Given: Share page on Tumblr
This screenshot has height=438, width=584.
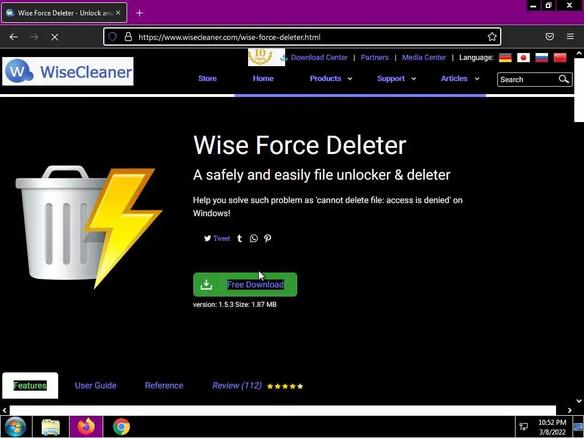Looking at the screenshot, I should pos(240,238).
